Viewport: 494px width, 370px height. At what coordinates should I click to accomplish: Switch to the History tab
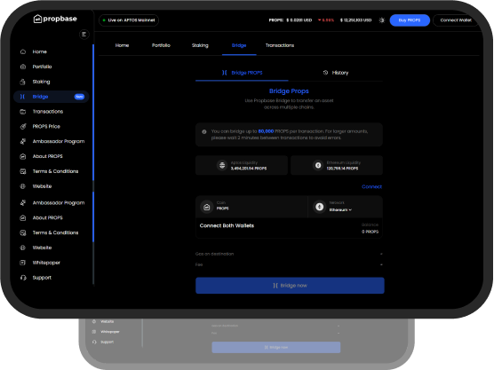(336, 73)
